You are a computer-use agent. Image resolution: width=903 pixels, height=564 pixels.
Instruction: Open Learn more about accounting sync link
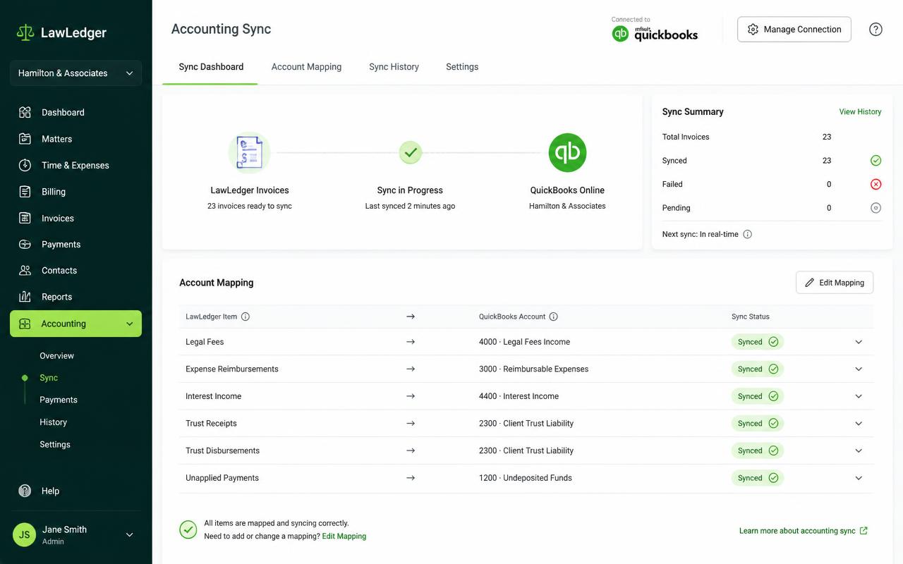tap(804, 531)
